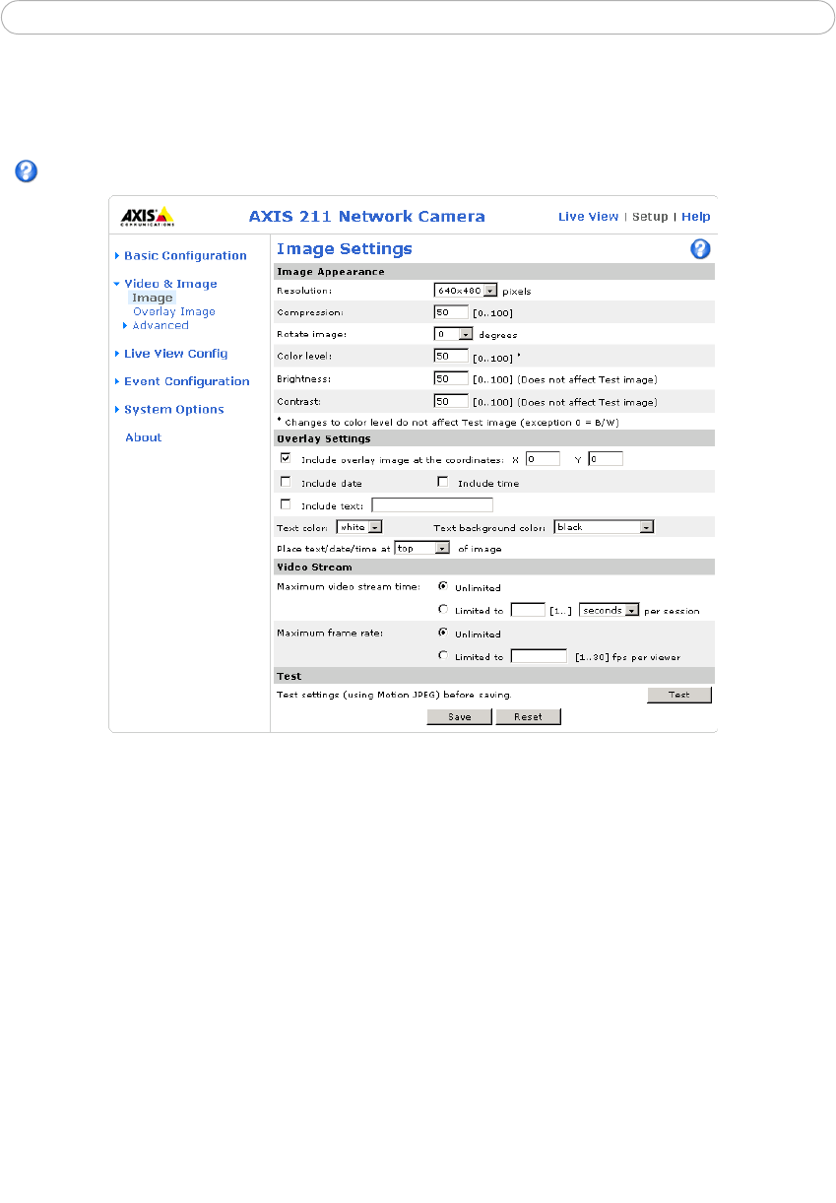Click the stream time limit field
This screenshot has width=836, height=1203.
(x=528, y=610)
